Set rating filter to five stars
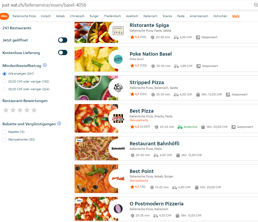This screenshot has height=222, width=258. tap(34, 110)
